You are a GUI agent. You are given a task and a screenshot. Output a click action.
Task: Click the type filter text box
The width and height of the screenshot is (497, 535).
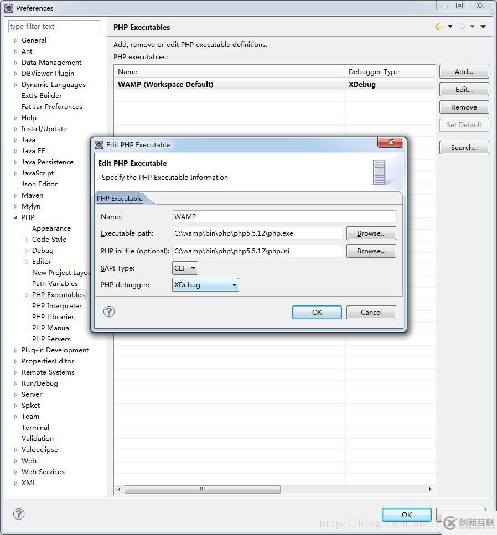point(54,26)
